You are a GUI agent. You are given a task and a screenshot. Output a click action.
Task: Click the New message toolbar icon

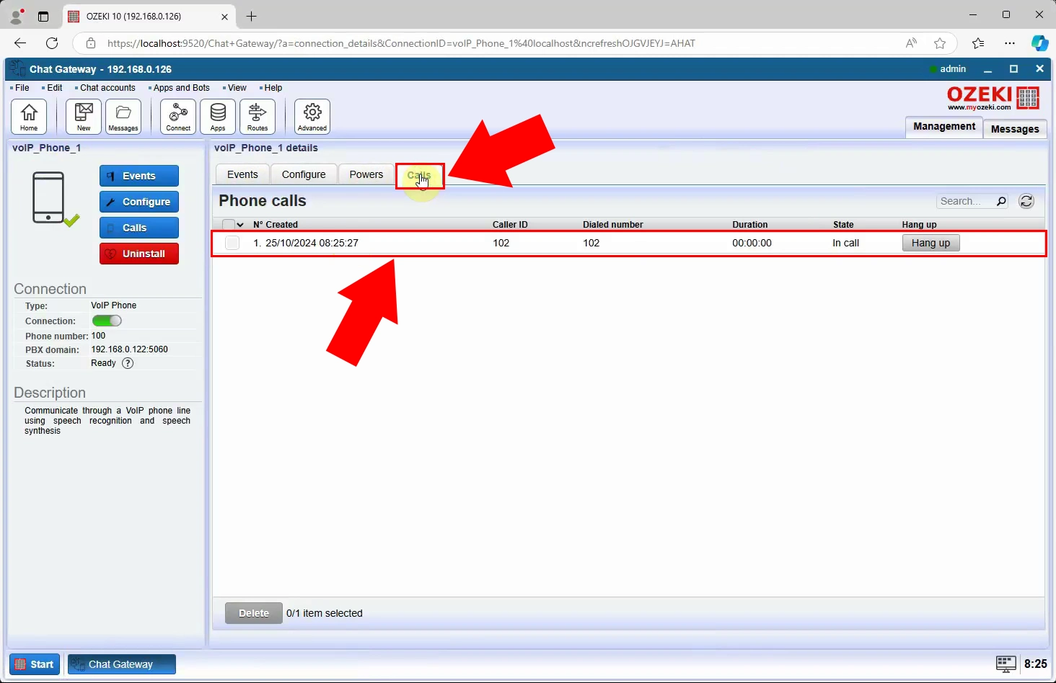point(84,117)
